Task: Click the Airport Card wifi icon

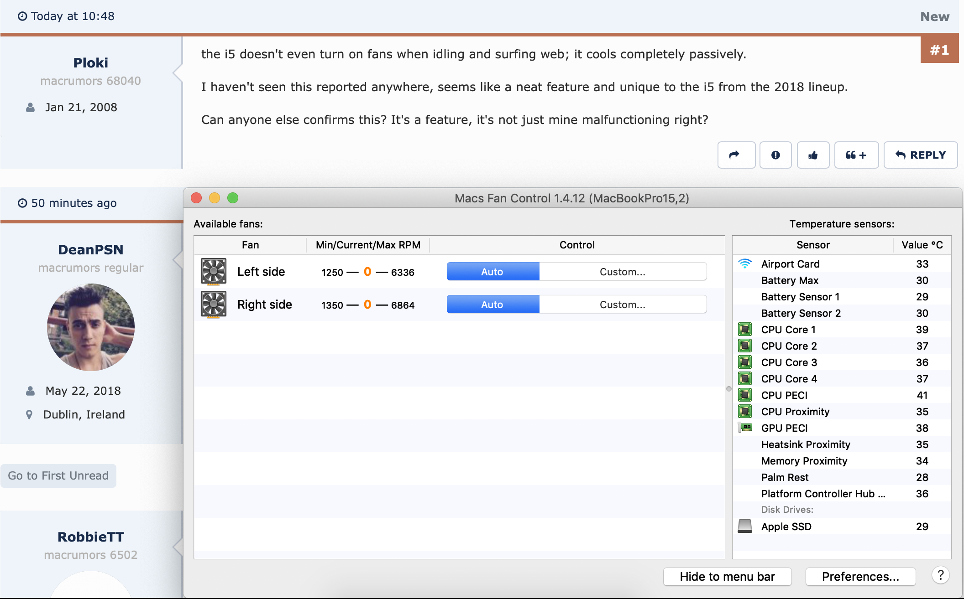Action: pyautogui.click(x=745, y=264)
